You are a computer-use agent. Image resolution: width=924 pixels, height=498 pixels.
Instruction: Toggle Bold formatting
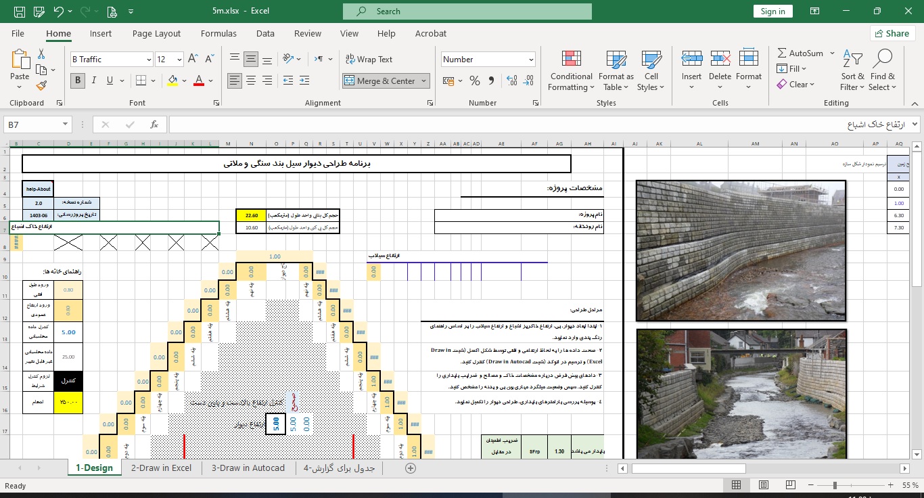(77, 81)
